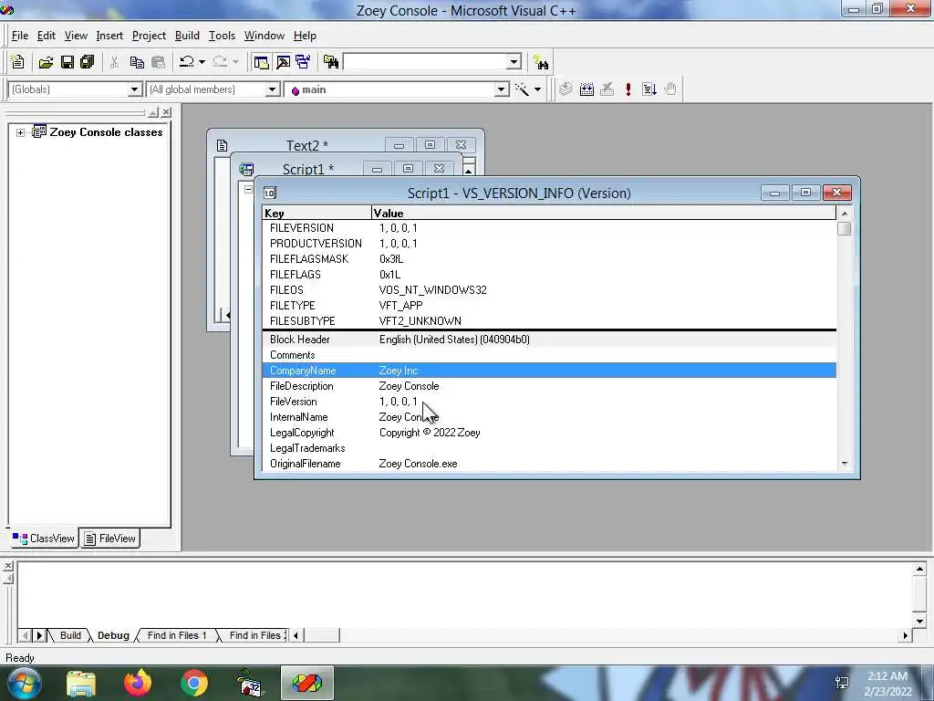Open the Window menu
The height and width of the screenshot is (701, 934).
coord(265,36)
